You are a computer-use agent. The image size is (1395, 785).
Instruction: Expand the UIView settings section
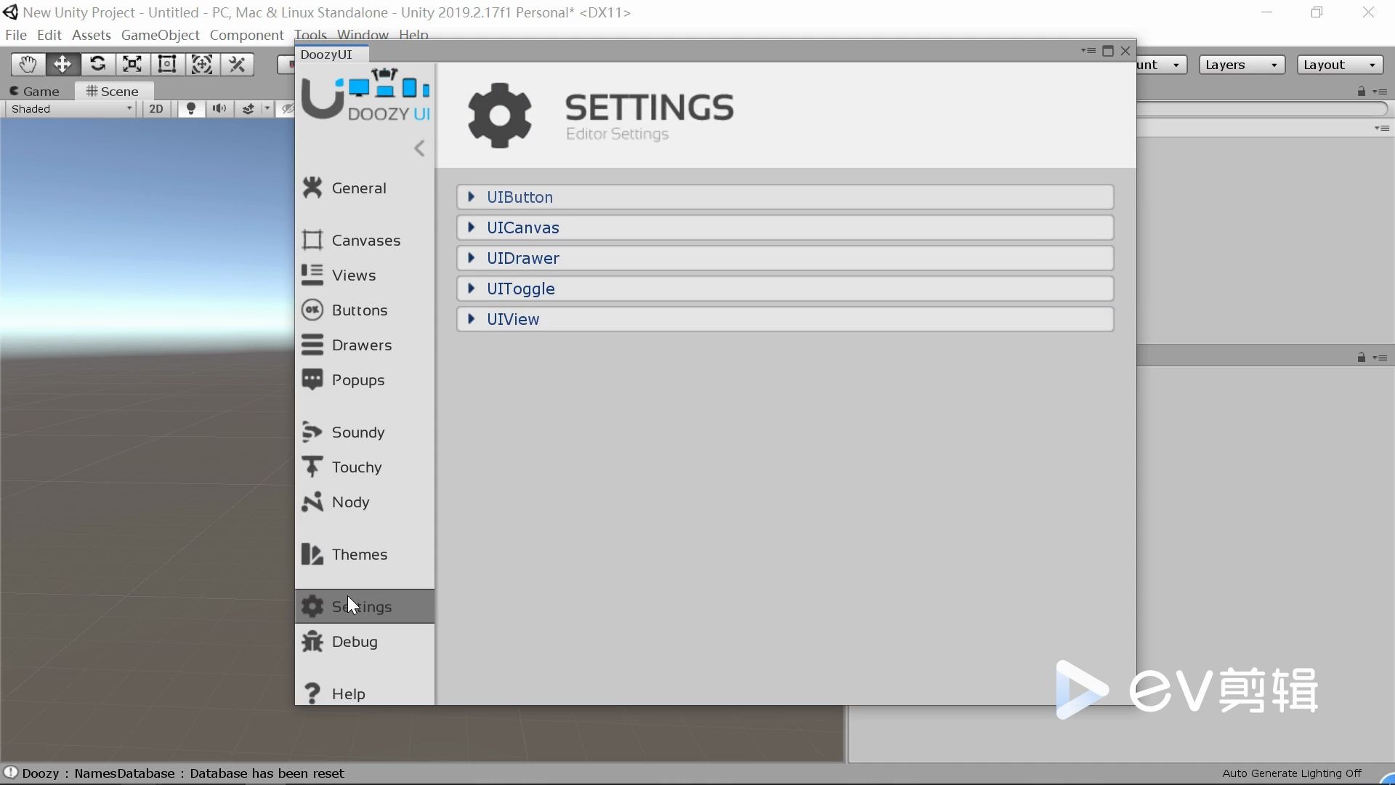pyautogui.click(x=785, y=319)
